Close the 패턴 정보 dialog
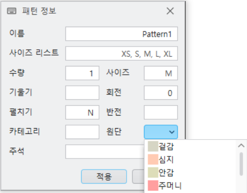 (x=170, y=11)
